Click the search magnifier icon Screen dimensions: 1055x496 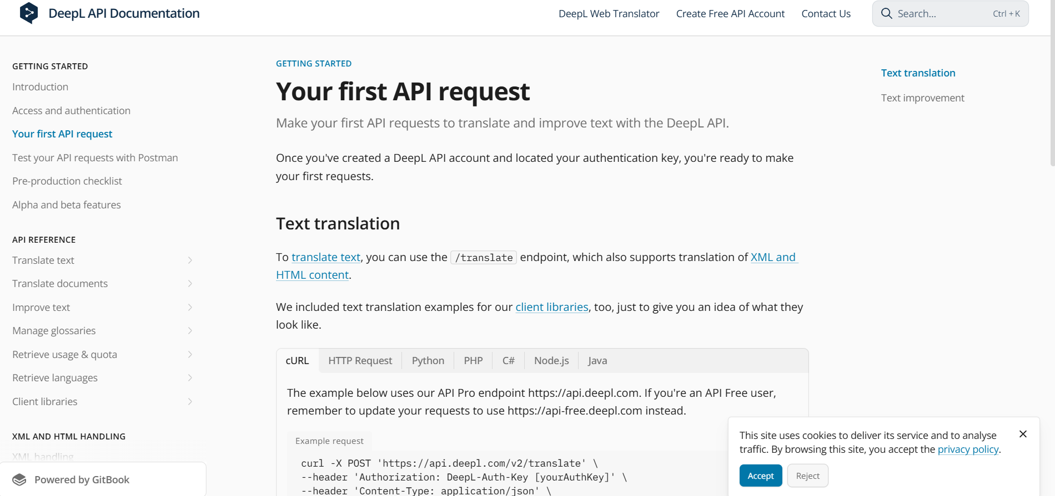887,13
